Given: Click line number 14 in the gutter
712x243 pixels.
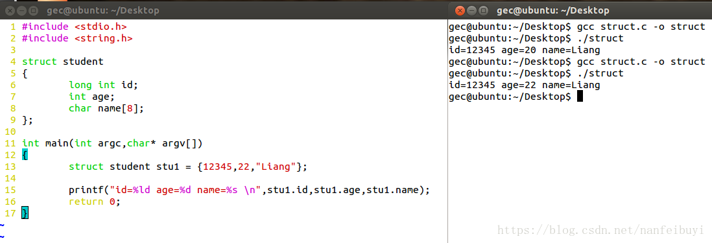Looking at the screenshot, I should point(10,178).
